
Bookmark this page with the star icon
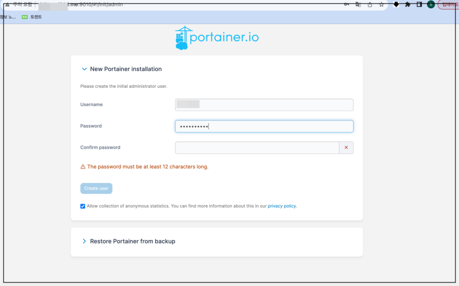381,4
